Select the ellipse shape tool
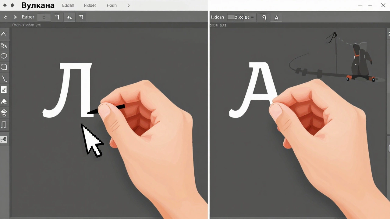The width and height of the screenshot is (390, 219). (x=4, y=56)
